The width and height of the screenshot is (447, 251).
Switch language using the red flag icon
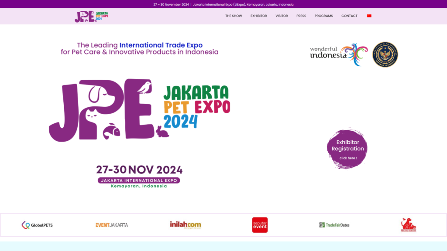[369, 16]
